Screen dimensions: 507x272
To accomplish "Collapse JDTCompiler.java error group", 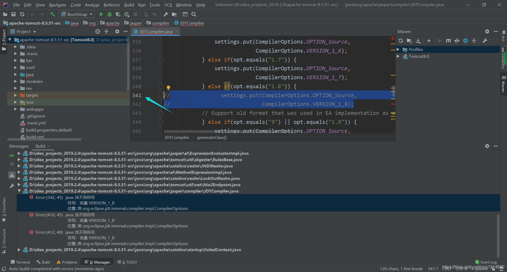I will pos(19,191).
